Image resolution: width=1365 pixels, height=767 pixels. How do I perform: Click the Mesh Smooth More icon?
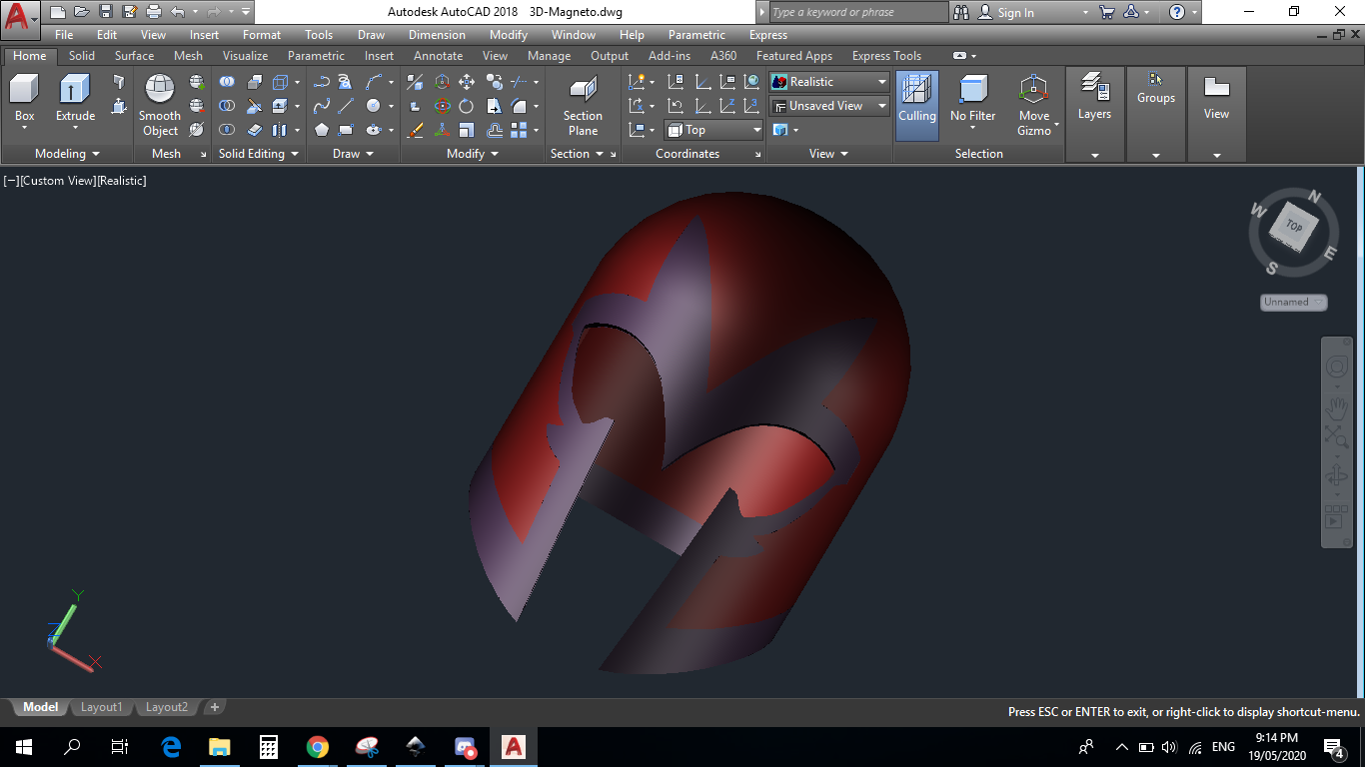coord(197,82)
